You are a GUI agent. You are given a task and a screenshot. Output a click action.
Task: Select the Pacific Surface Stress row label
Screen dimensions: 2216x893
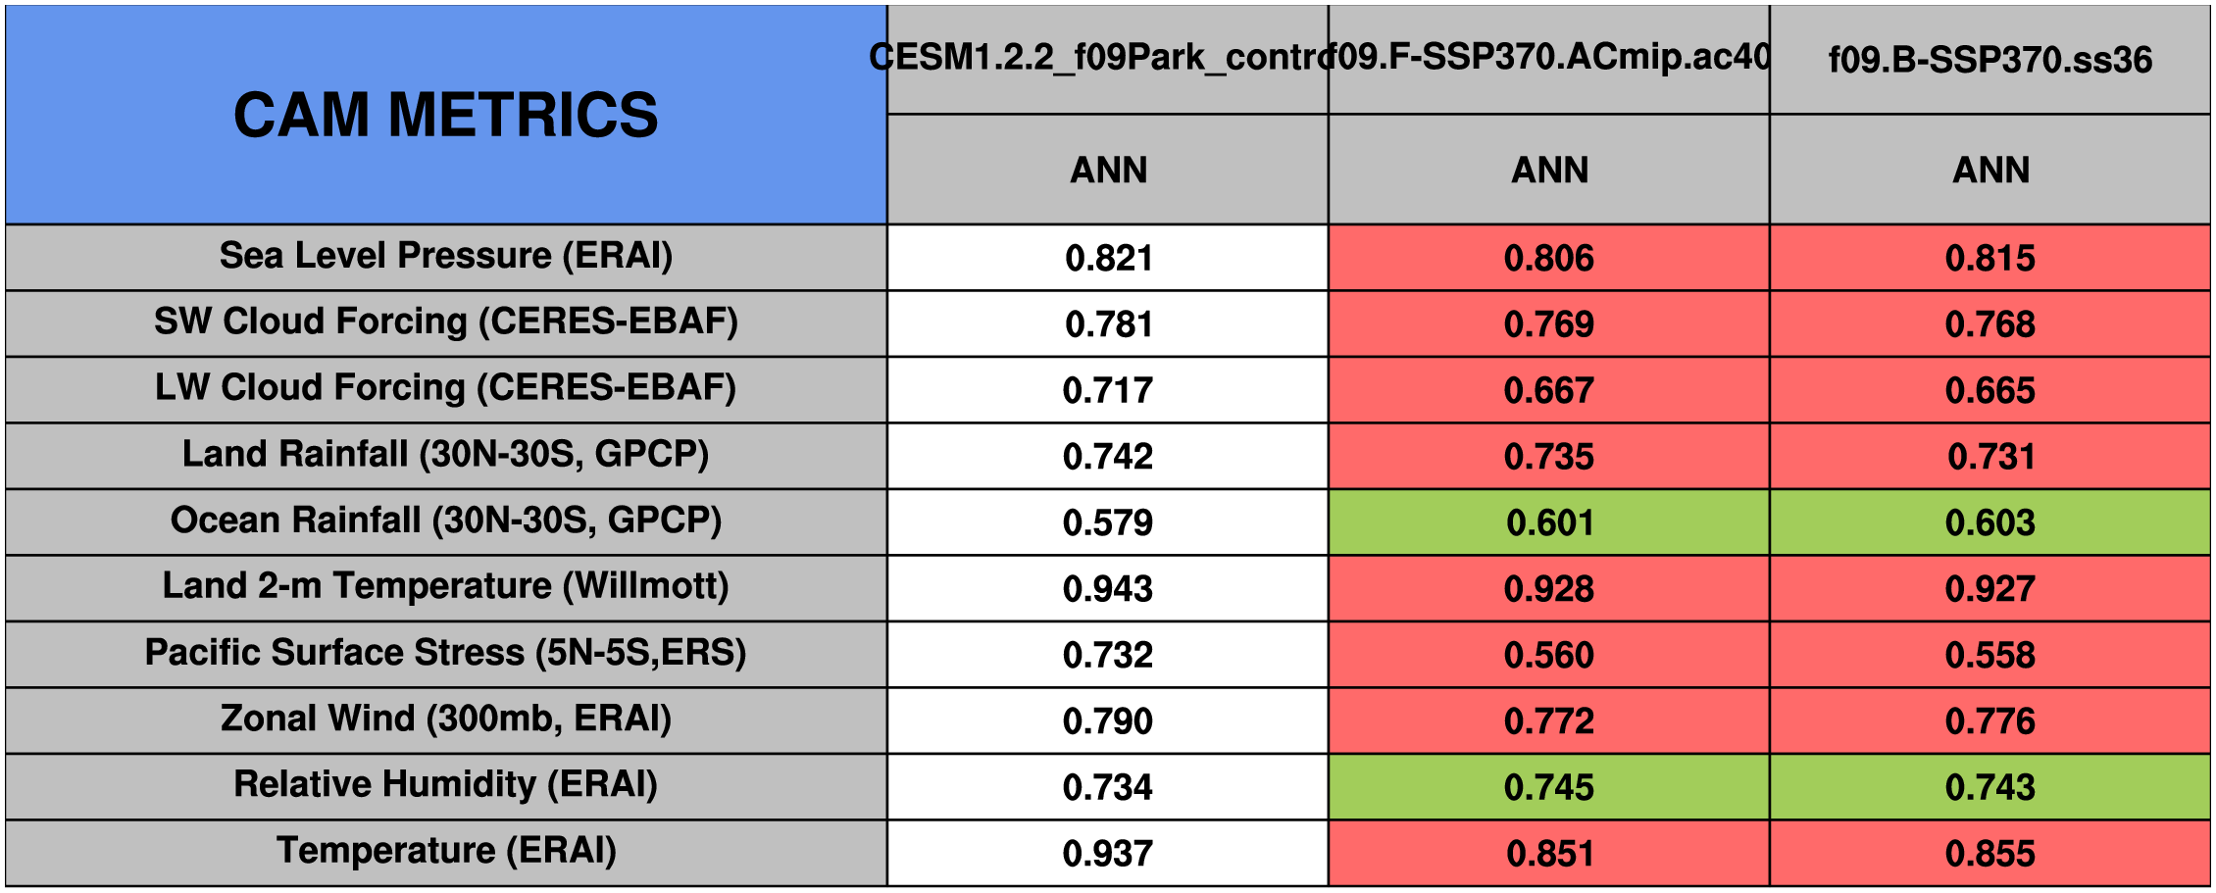point(446,653)
